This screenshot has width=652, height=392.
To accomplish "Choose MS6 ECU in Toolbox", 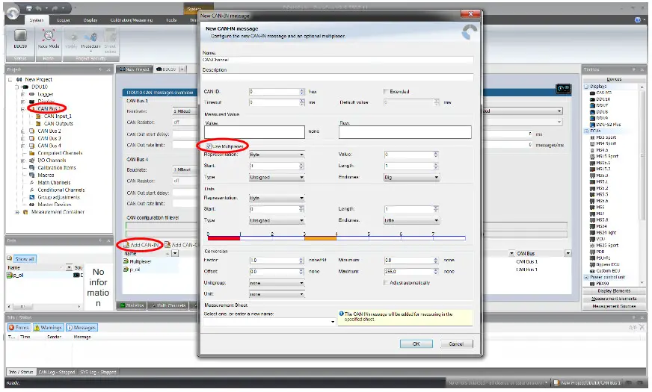I will click(x=600, y=208).
